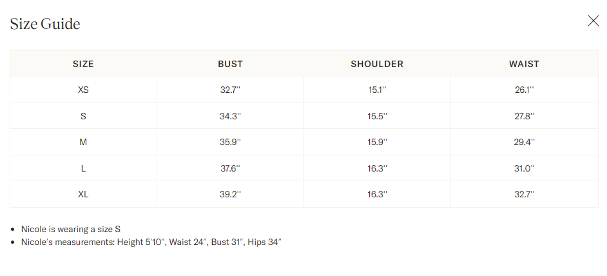The height and width of the screenshot is (276, 607).
Task: Click the "Nicole is wearing a size S" note
Action: [71, 229]
